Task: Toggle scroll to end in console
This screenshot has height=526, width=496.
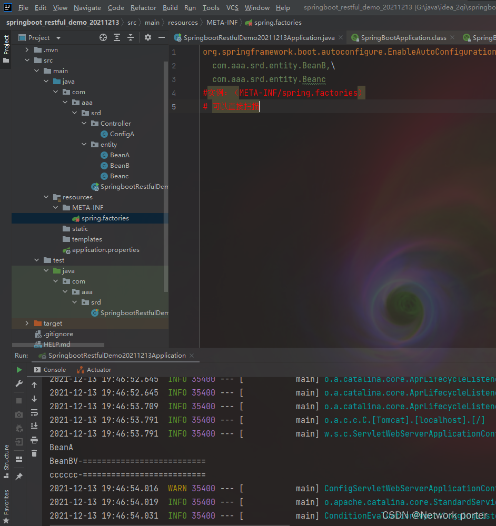Action: (34, 426)
